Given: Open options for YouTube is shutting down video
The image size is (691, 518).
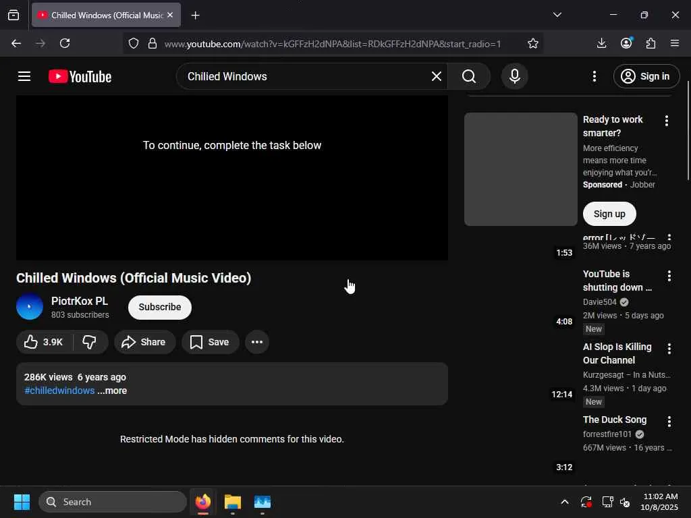Looking at the screenshot, I should click(669, 276).
